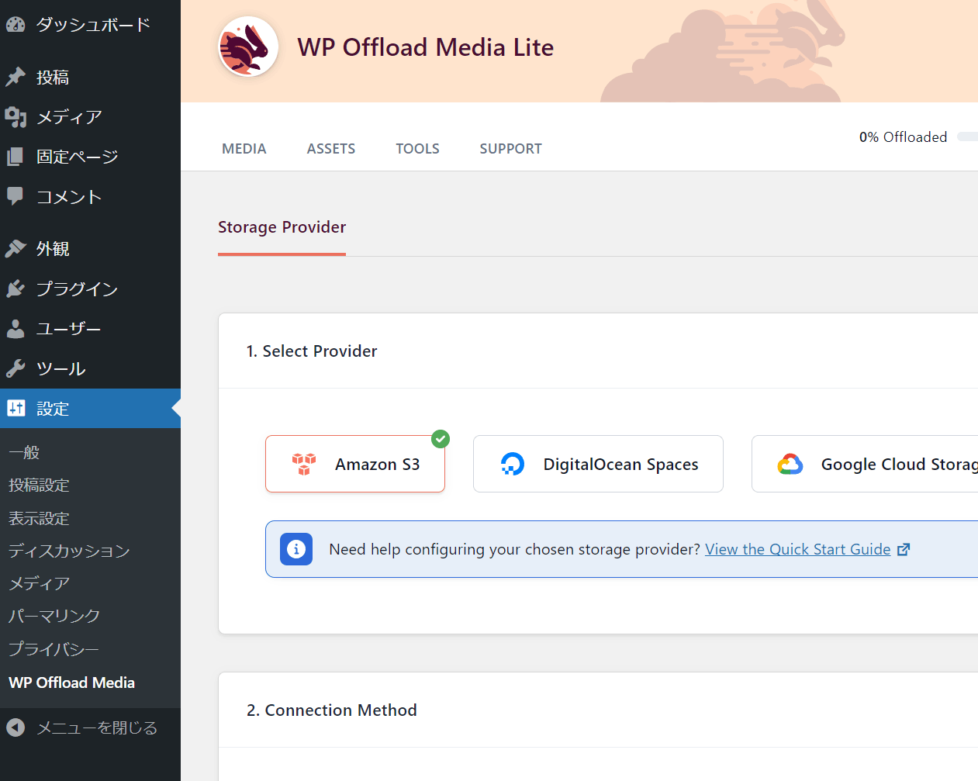Image resolution: width=978 pixels, height=781 pixels.
Task: Switch to the SUPPORT tab
Action: click(510, 149)
